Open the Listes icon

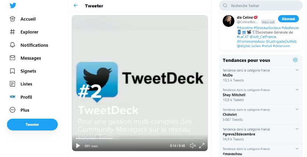13,84
